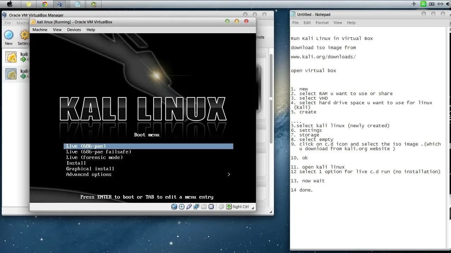The width and height of the screenshot is (451, 253).
Task: Click the USB plug icon in VM status bar
Action: coord(189,207)
